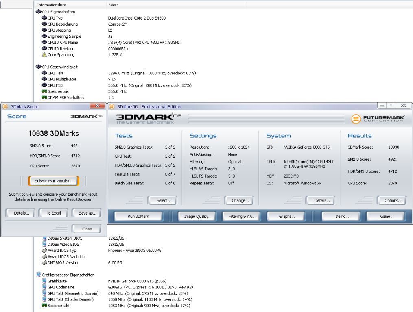Click the DMI BIOS Version chip icon

pyautogui.click(x=44, y=262)
